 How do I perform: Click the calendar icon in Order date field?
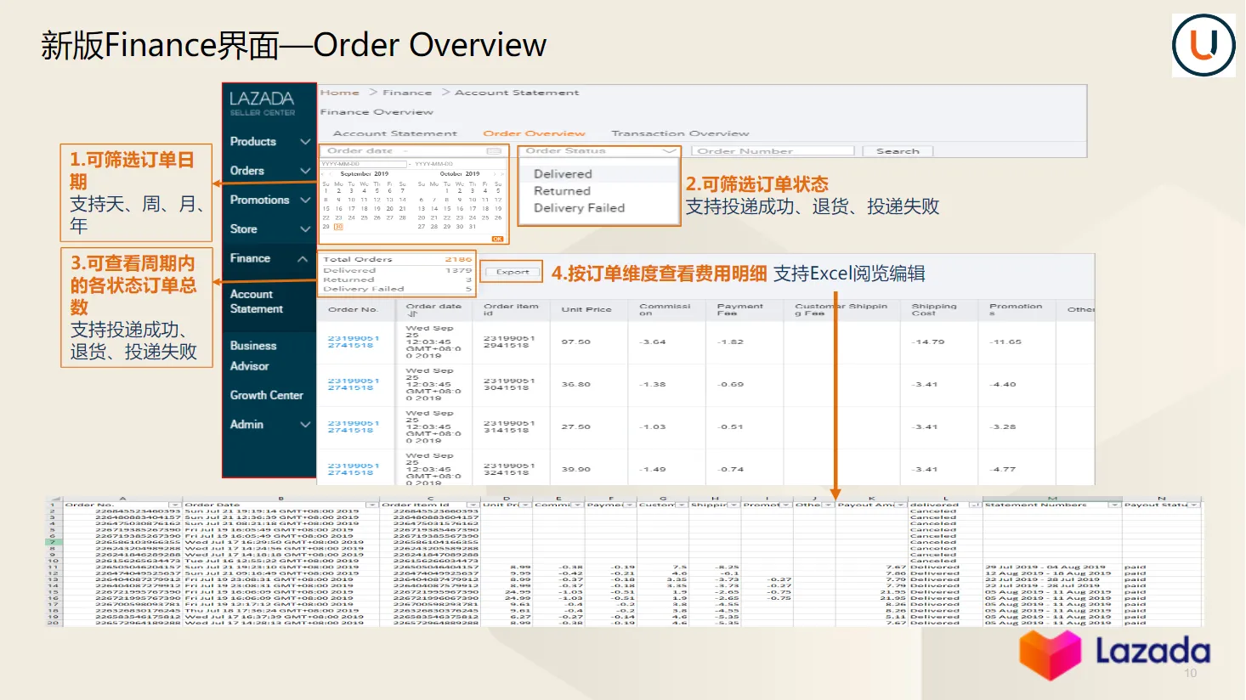(x=494, y=151)
